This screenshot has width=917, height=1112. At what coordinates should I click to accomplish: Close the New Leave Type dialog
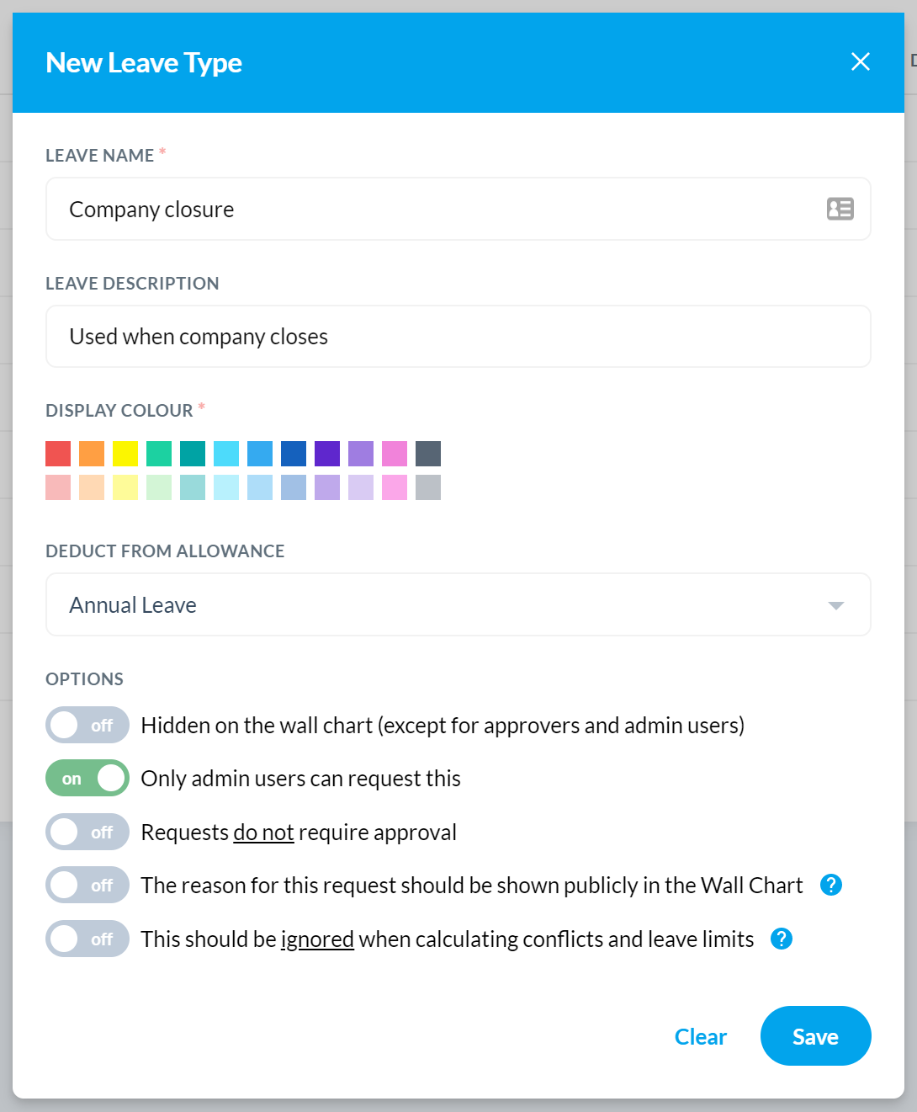click(x=860, y=61)
